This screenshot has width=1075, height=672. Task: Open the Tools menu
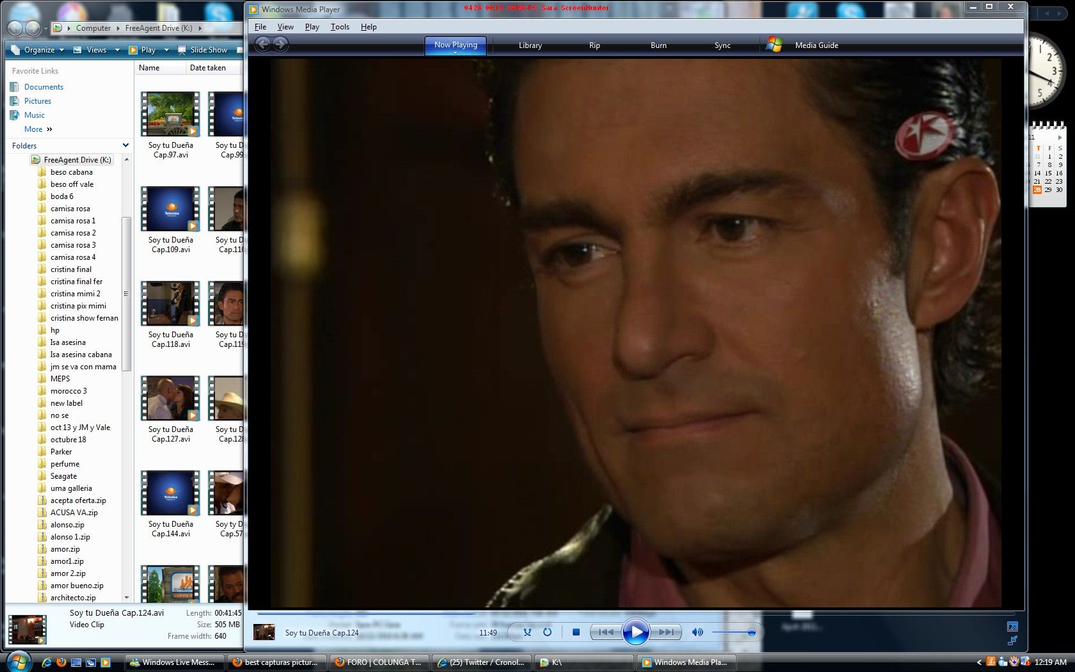[340, 27]
